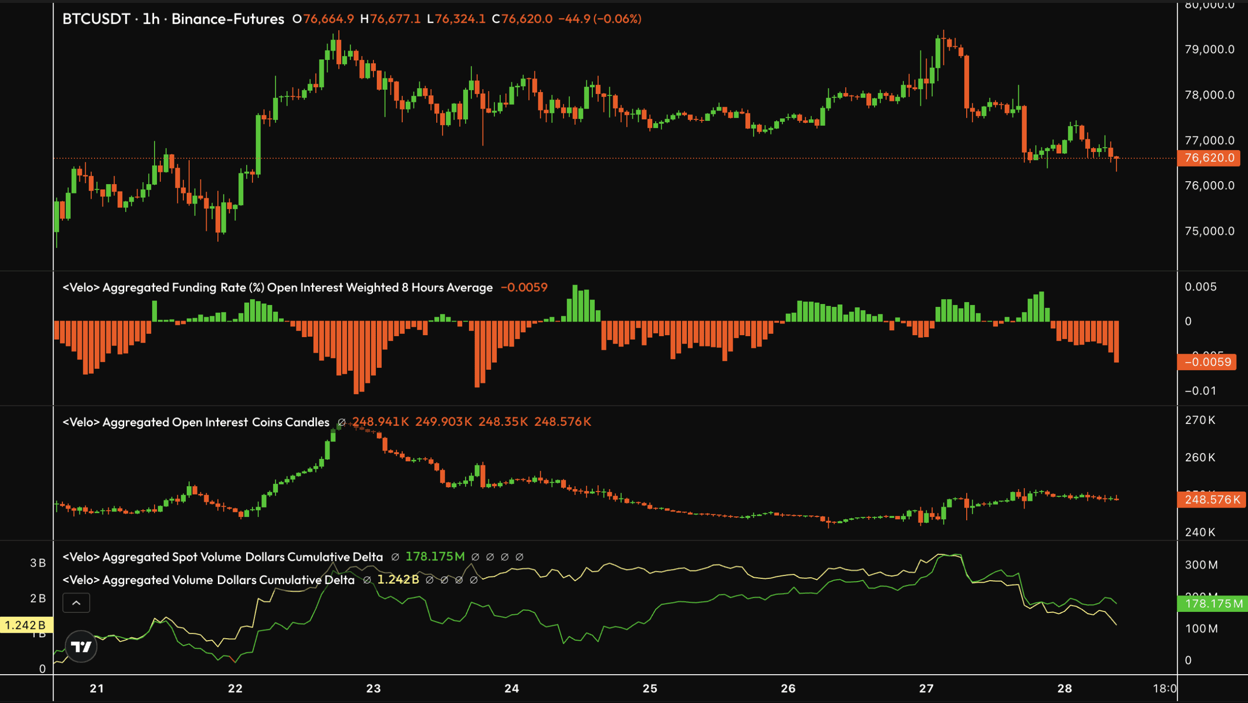Click the 79,000.0 price scale value

click(x=1209, y=49)
